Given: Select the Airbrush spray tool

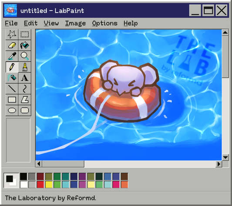Looking at the screenshot, I should tap(12, 78).
